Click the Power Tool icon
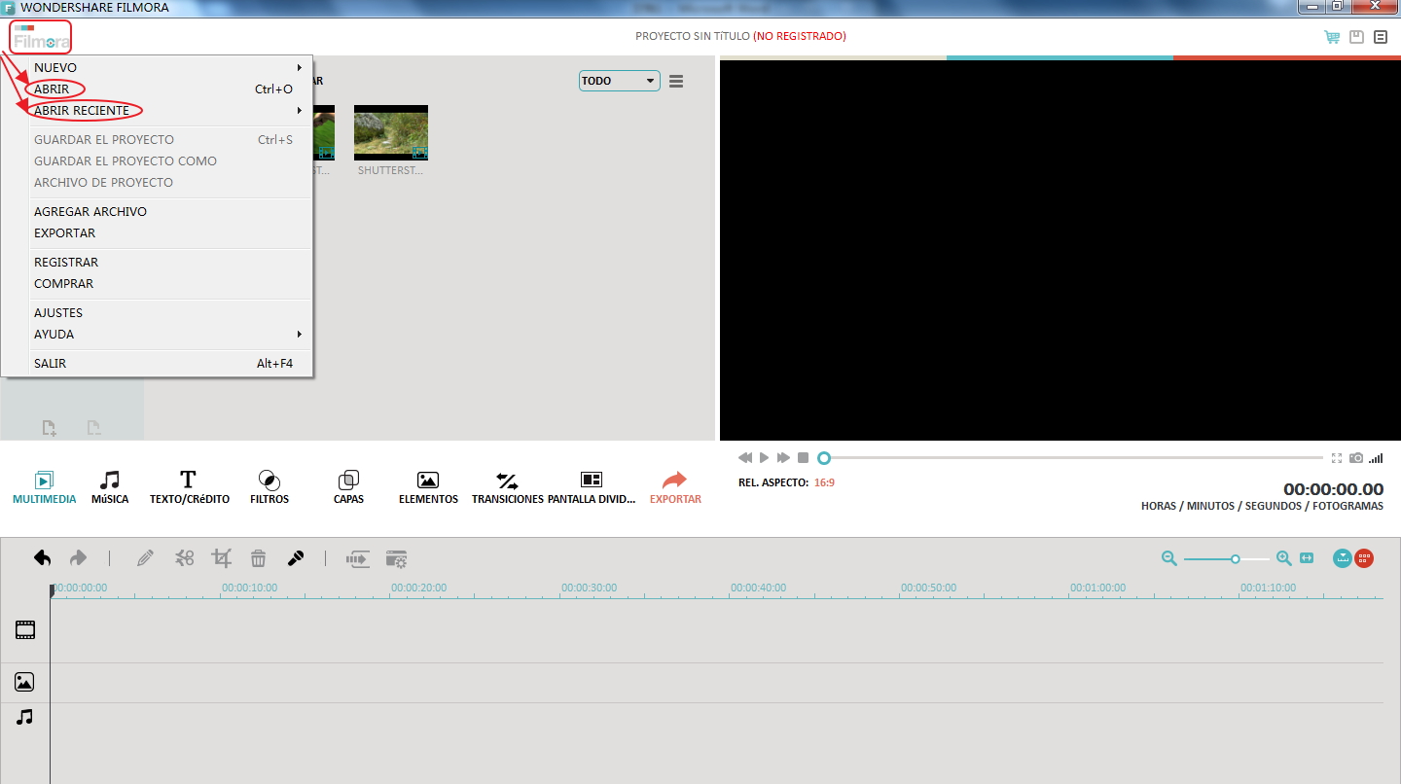The image size is (1401, 784). pos(359,559)
